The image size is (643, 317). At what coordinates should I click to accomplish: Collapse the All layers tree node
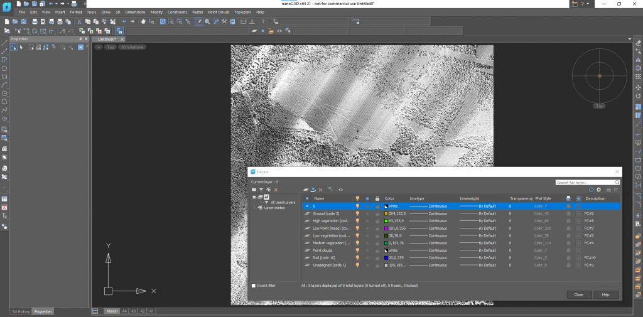[x=254, y=196]
